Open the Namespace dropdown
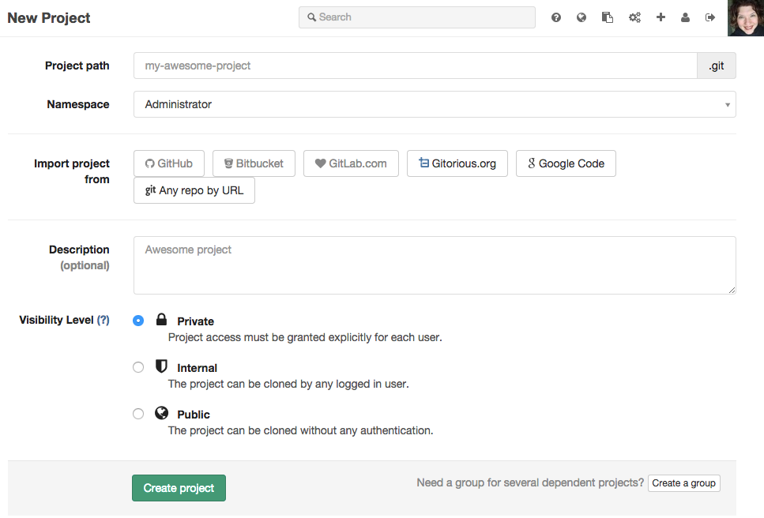This screenshot has width=764, height=518. pos(435,103)
